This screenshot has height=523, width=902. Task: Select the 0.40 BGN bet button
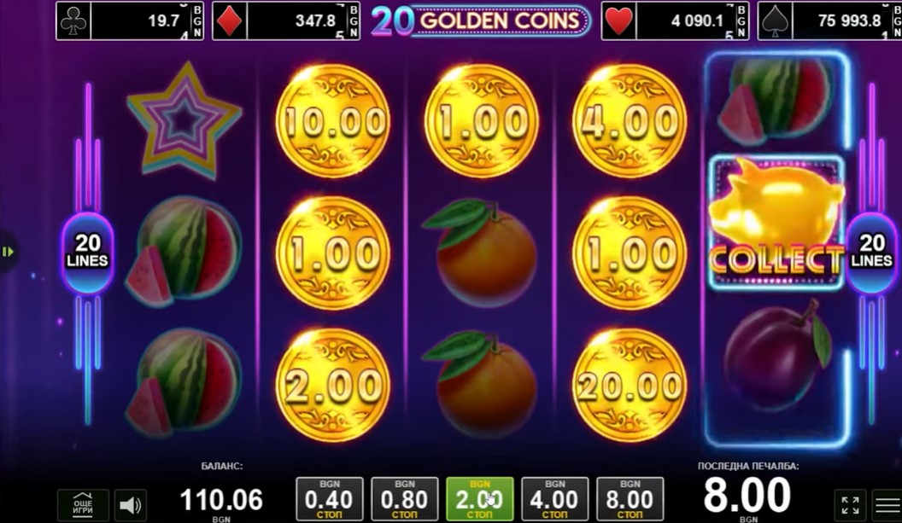330,499
